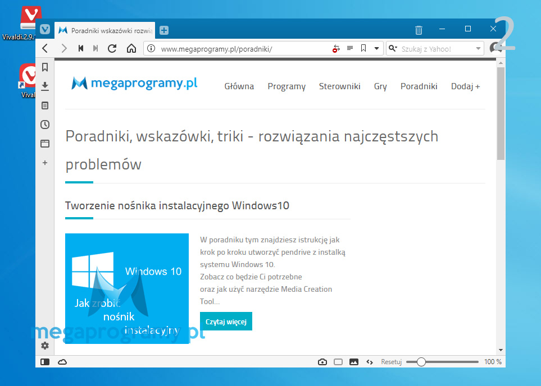Open the Windows 10 article thumbnail
Screen dimensions: 541x386
point(127,288)
